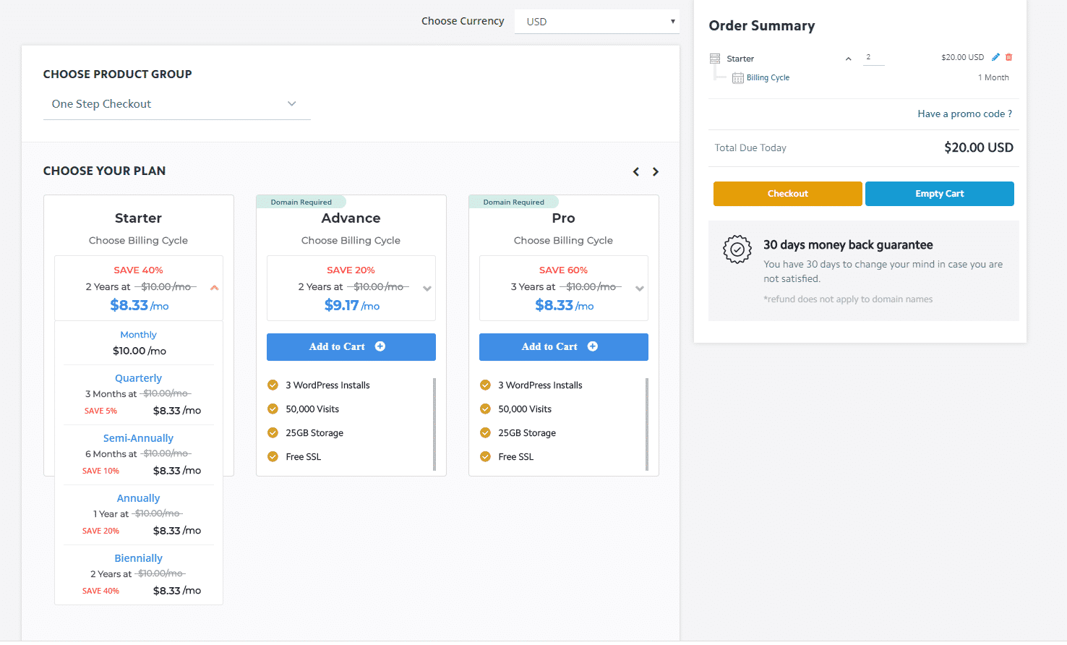Image resolution: width=1067 pixels, height=645 pixels.
Task: Click the pencil edit icon for Starter item
Action: pyautogui.click(x=995, y=57)
